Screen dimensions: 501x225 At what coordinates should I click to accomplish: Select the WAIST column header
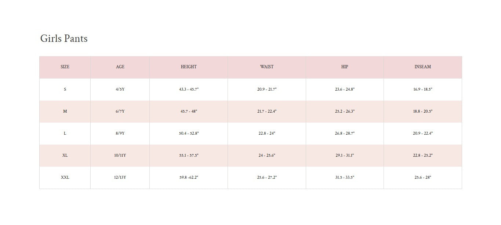tap(267, 67)
